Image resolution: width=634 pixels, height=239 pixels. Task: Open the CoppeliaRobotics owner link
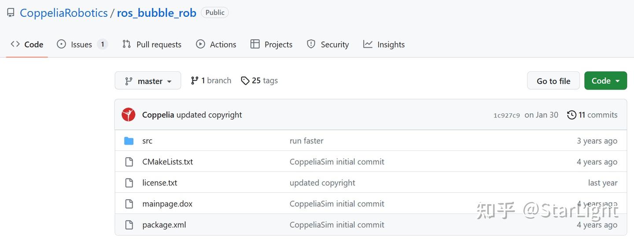point(64,13)
